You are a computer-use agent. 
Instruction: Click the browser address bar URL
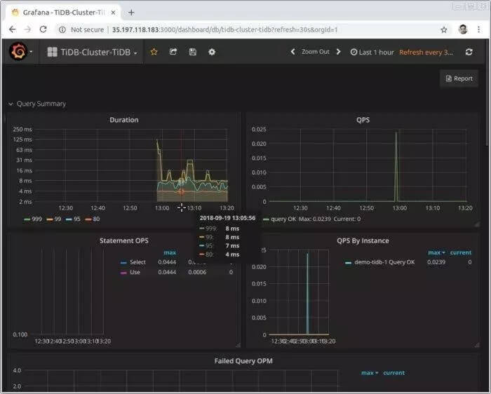pos(224,29)
